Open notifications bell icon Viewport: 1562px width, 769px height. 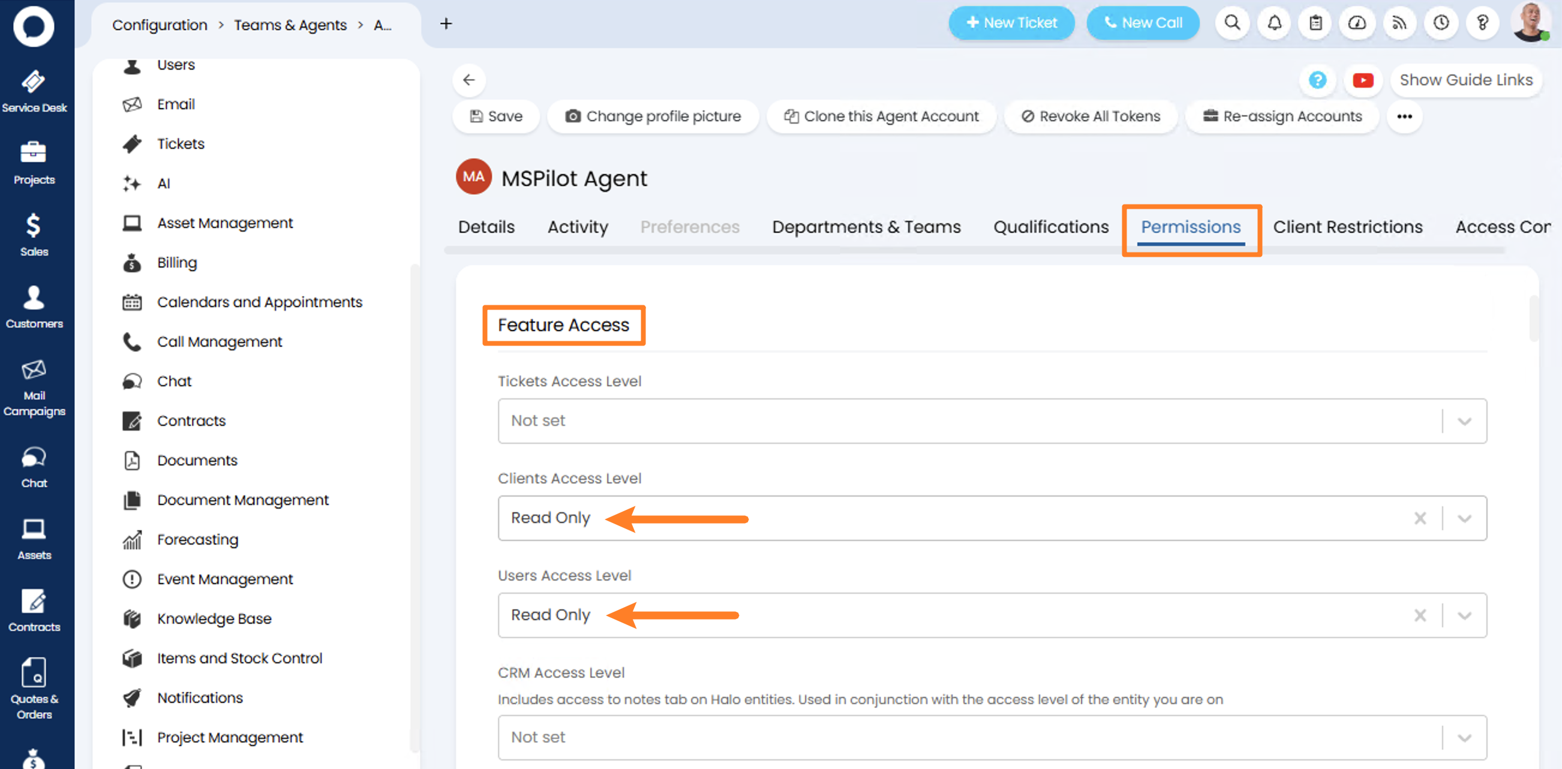(1274, 23)
